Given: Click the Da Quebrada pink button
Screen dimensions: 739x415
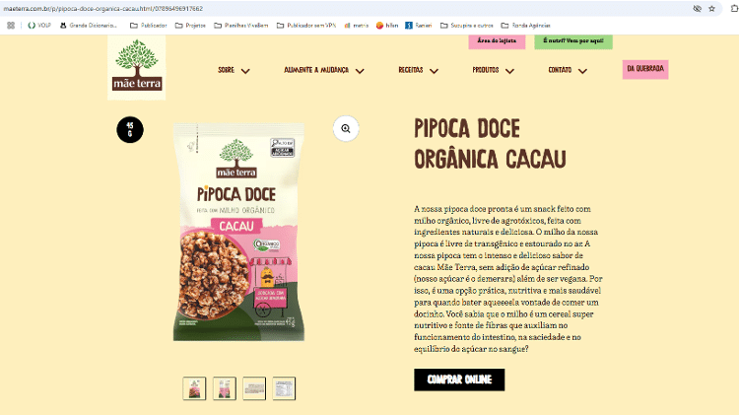Looking at the screenshot, I should coord(645,69).
